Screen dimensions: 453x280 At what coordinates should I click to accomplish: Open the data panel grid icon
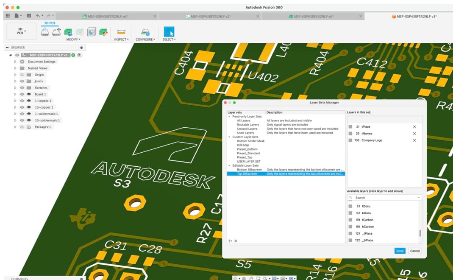(8, 16)
